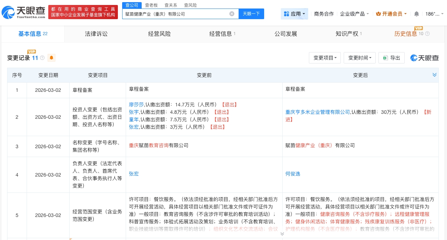Click the help icon next to 变更记录 11
447x240 pixels.
coord(42,58)
